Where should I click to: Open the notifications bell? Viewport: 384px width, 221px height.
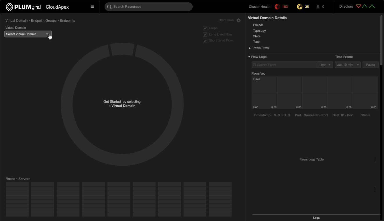tap(318, 7)
